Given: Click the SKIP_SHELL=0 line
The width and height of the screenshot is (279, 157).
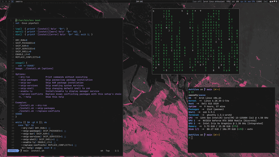Looking at the screenshot, I should (23, 52).
